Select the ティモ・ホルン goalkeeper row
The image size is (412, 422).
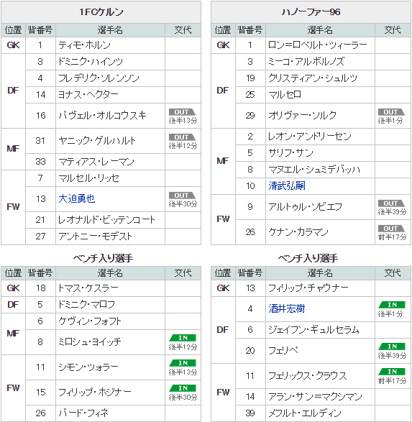(x=101, y=45)
